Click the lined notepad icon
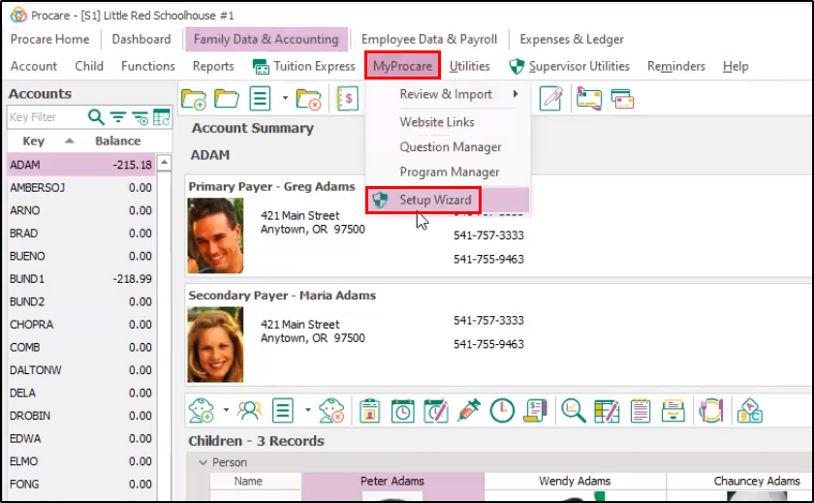 641,411
